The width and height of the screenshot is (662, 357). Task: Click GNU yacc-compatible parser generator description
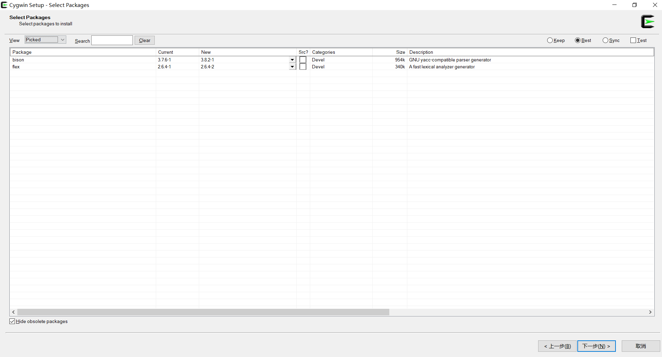coord(450,60)
